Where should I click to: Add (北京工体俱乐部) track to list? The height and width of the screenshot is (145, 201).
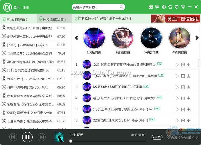pyautogui.click(x=183, y=109)
